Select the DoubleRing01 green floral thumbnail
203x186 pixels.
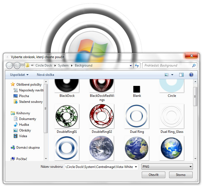67,116
